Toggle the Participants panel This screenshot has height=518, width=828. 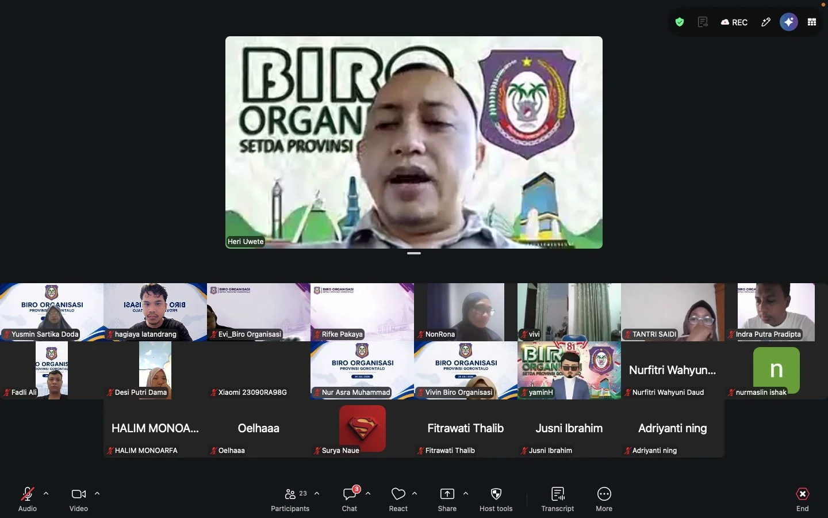coord(290,500)
